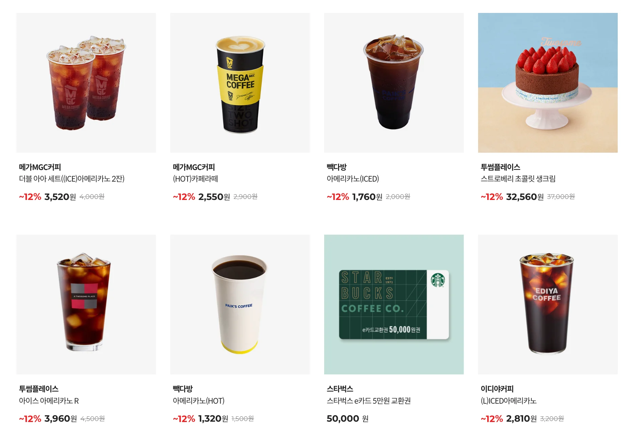This screenshot has height=438, width=632.
Task: Select the Paik's Coffee hot americano cup image
Action: (240, 304)
